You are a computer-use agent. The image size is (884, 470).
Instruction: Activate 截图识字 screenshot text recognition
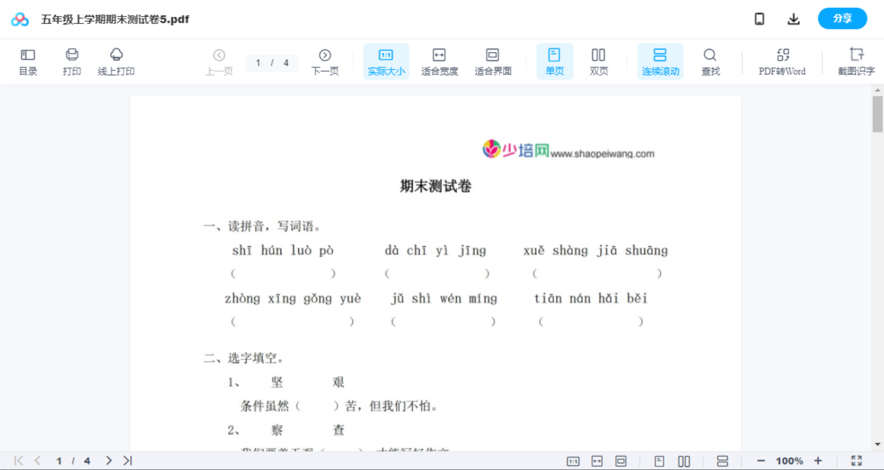[x=856, y=61]
